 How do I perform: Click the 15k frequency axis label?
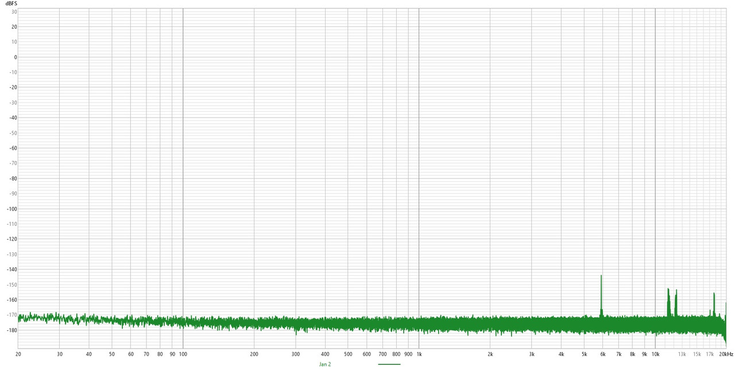point(697,354)
